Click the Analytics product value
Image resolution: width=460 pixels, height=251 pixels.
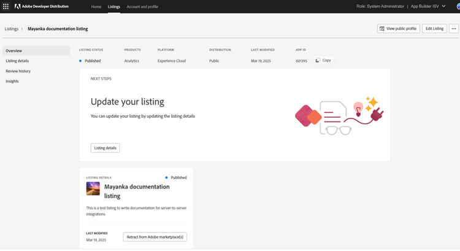132,61
